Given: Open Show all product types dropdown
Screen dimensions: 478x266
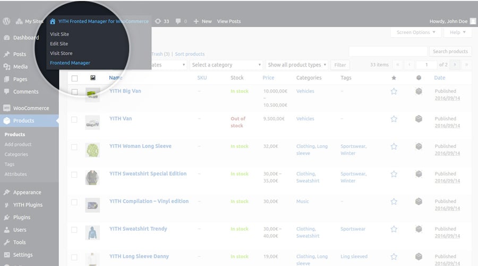Looking at the screenshot, I should point(296,65).
